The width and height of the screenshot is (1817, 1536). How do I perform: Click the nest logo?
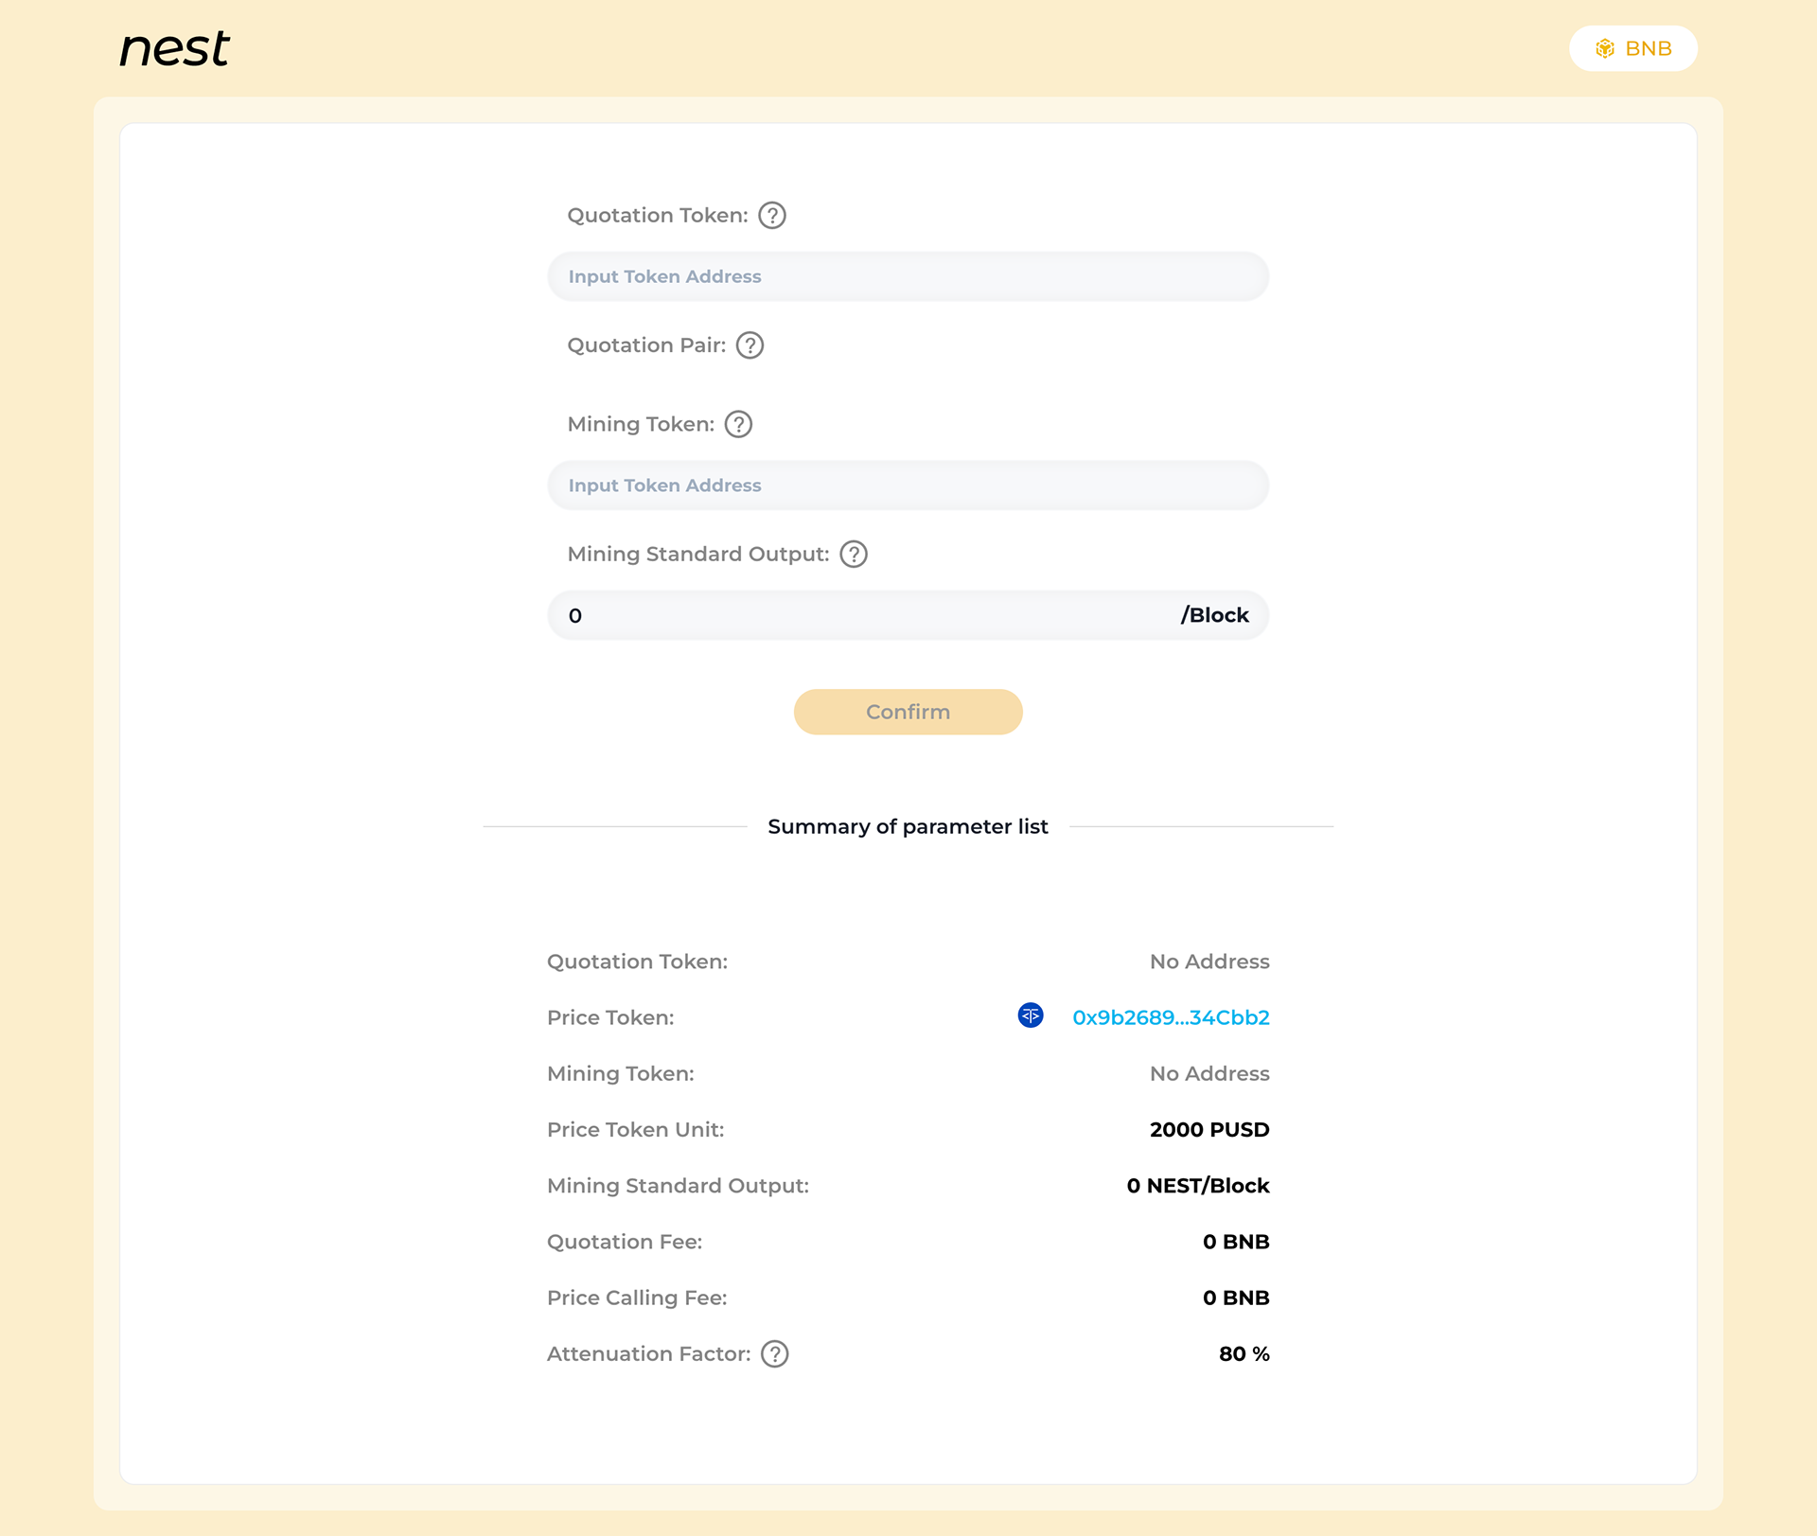pos(175,48)
